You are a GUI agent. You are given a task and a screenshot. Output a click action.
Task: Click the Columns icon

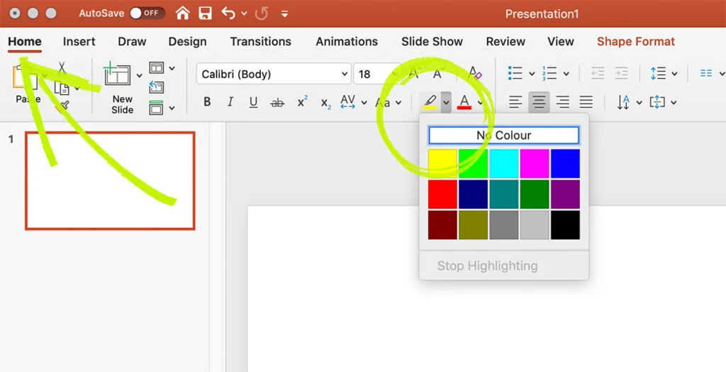point(706,73)
